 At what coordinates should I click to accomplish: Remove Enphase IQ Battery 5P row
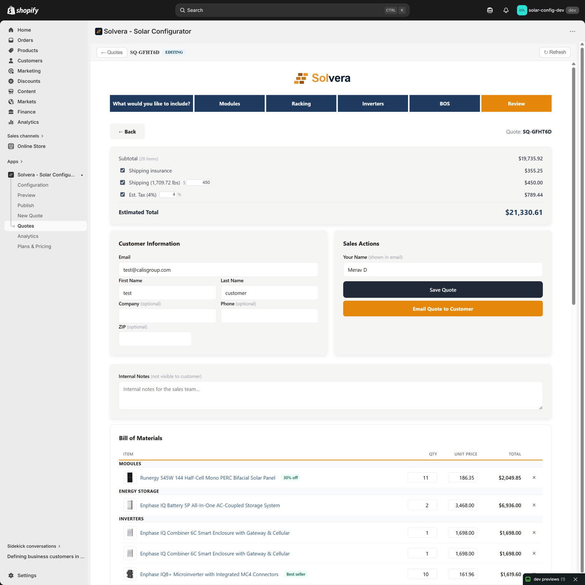pos(534,505)
